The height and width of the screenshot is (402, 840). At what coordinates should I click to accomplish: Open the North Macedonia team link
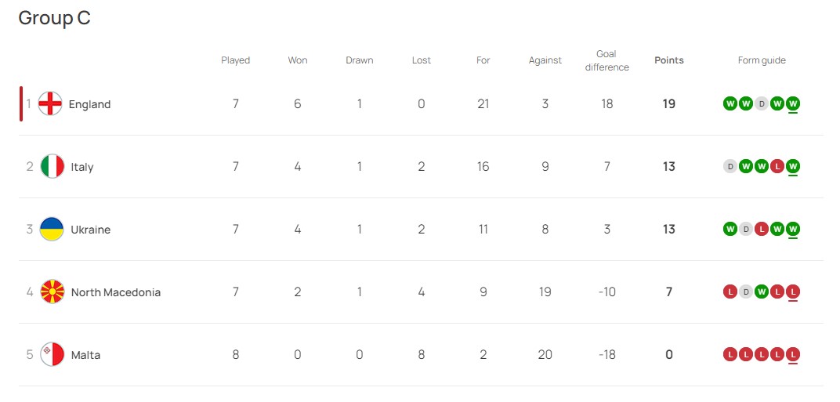coord(115,292)
